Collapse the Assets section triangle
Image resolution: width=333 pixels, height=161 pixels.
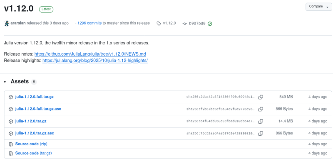pyautogui.click(x=5, y=82)
